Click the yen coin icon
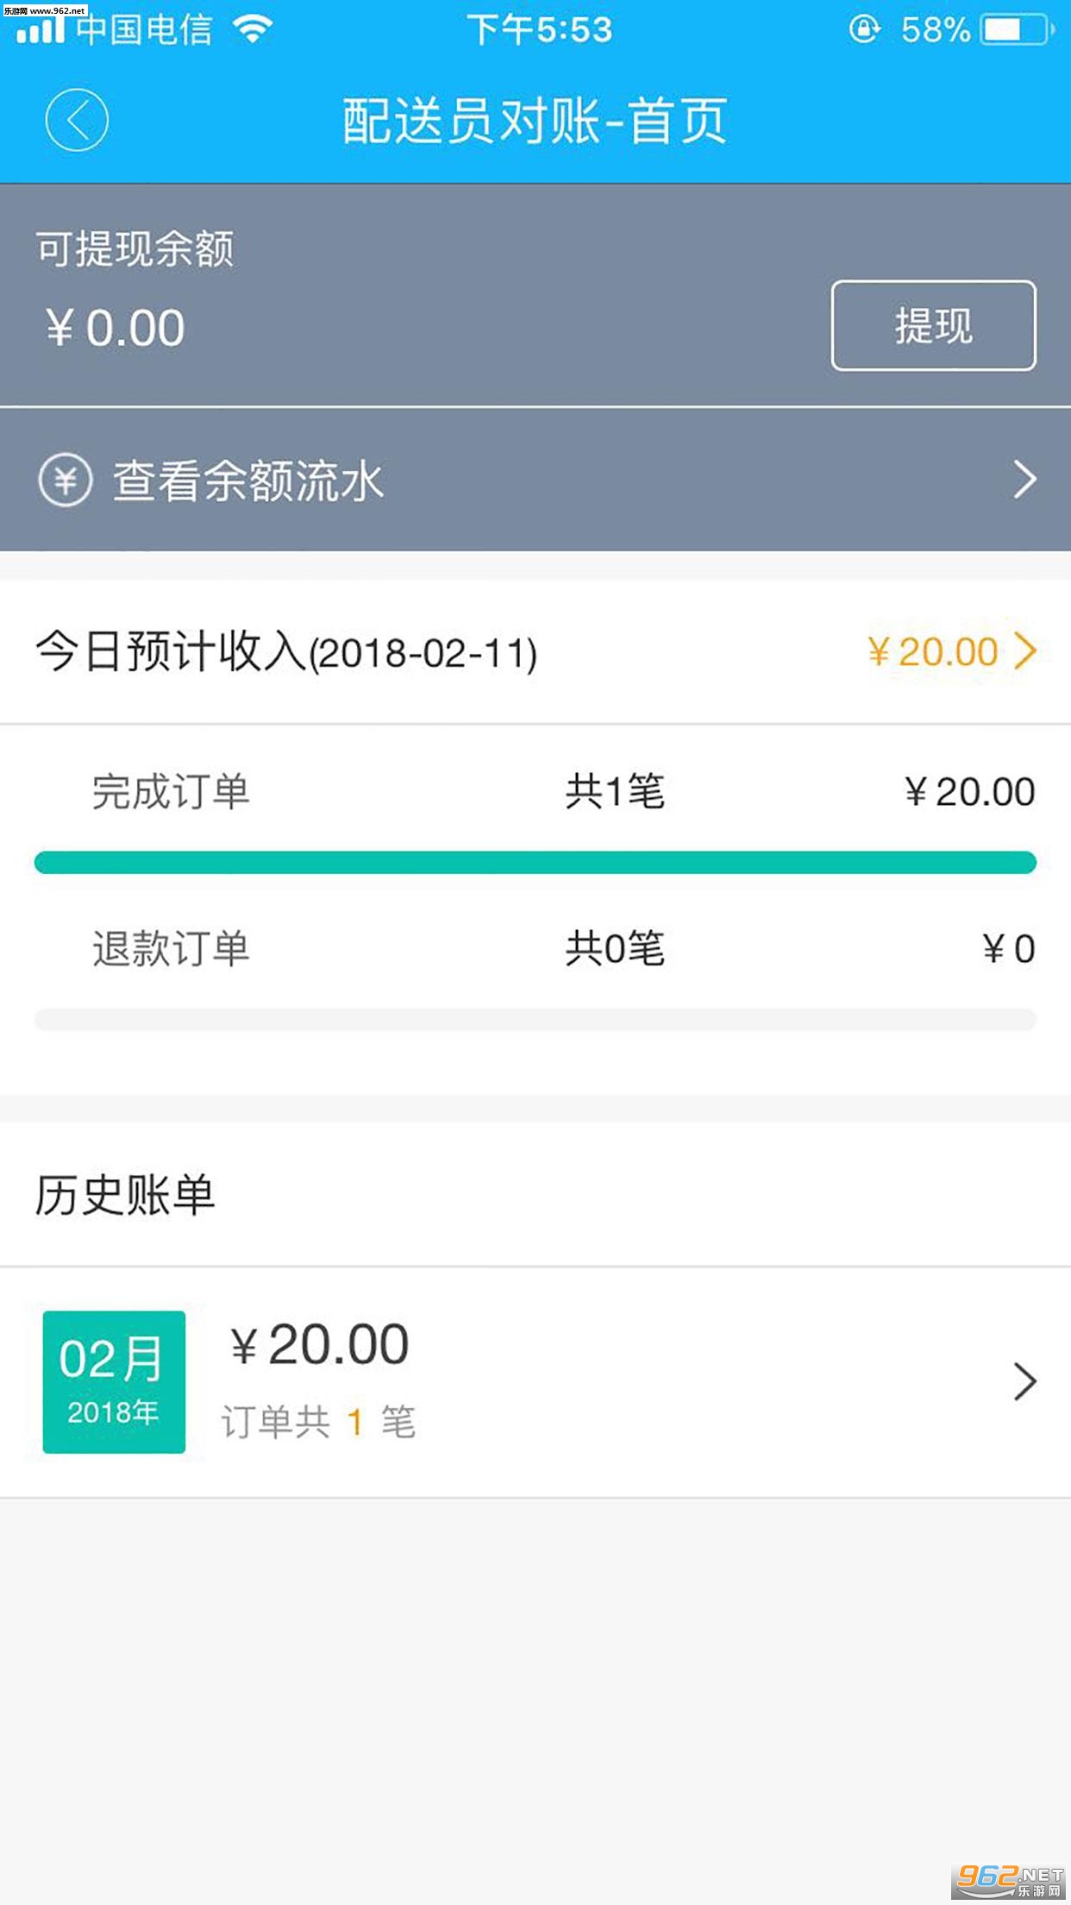The image size is (1071, 1905). click(66, 480)
